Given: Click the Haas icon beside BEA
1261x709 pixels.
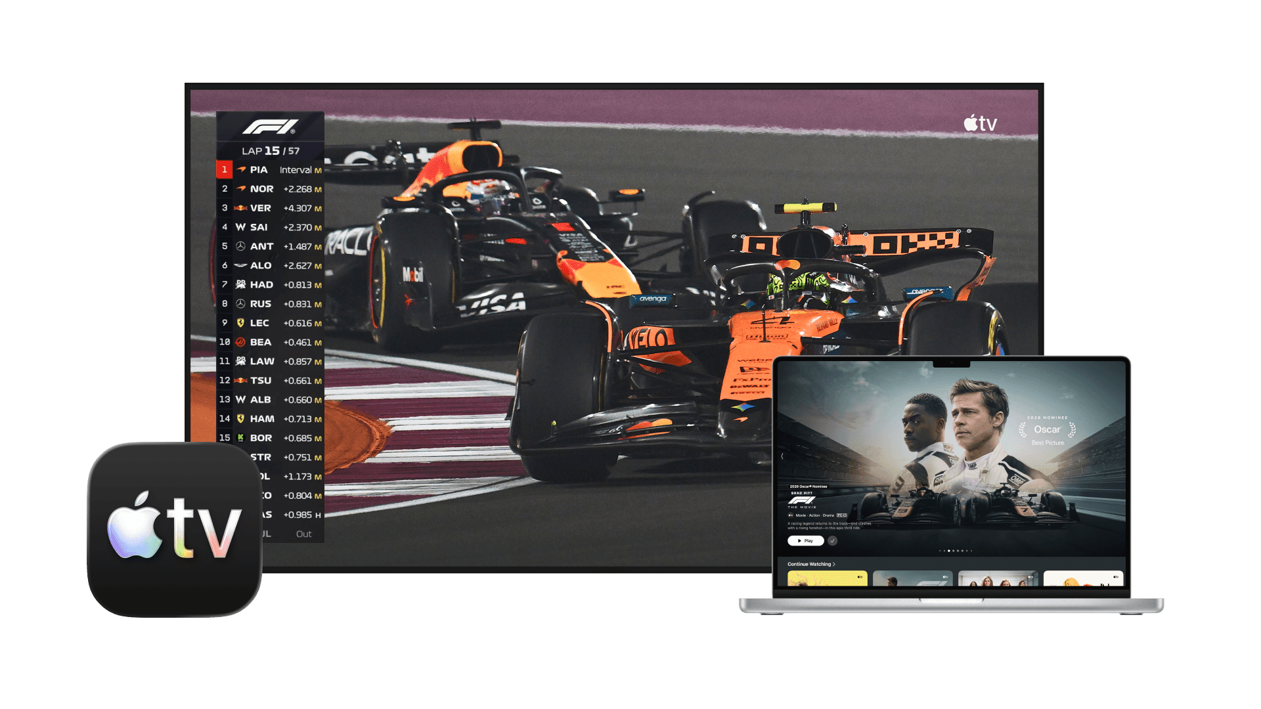Looking at the screenshot, I should (240, 342).
